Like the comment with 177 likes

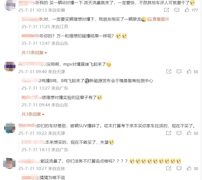[x=187, y=10]
